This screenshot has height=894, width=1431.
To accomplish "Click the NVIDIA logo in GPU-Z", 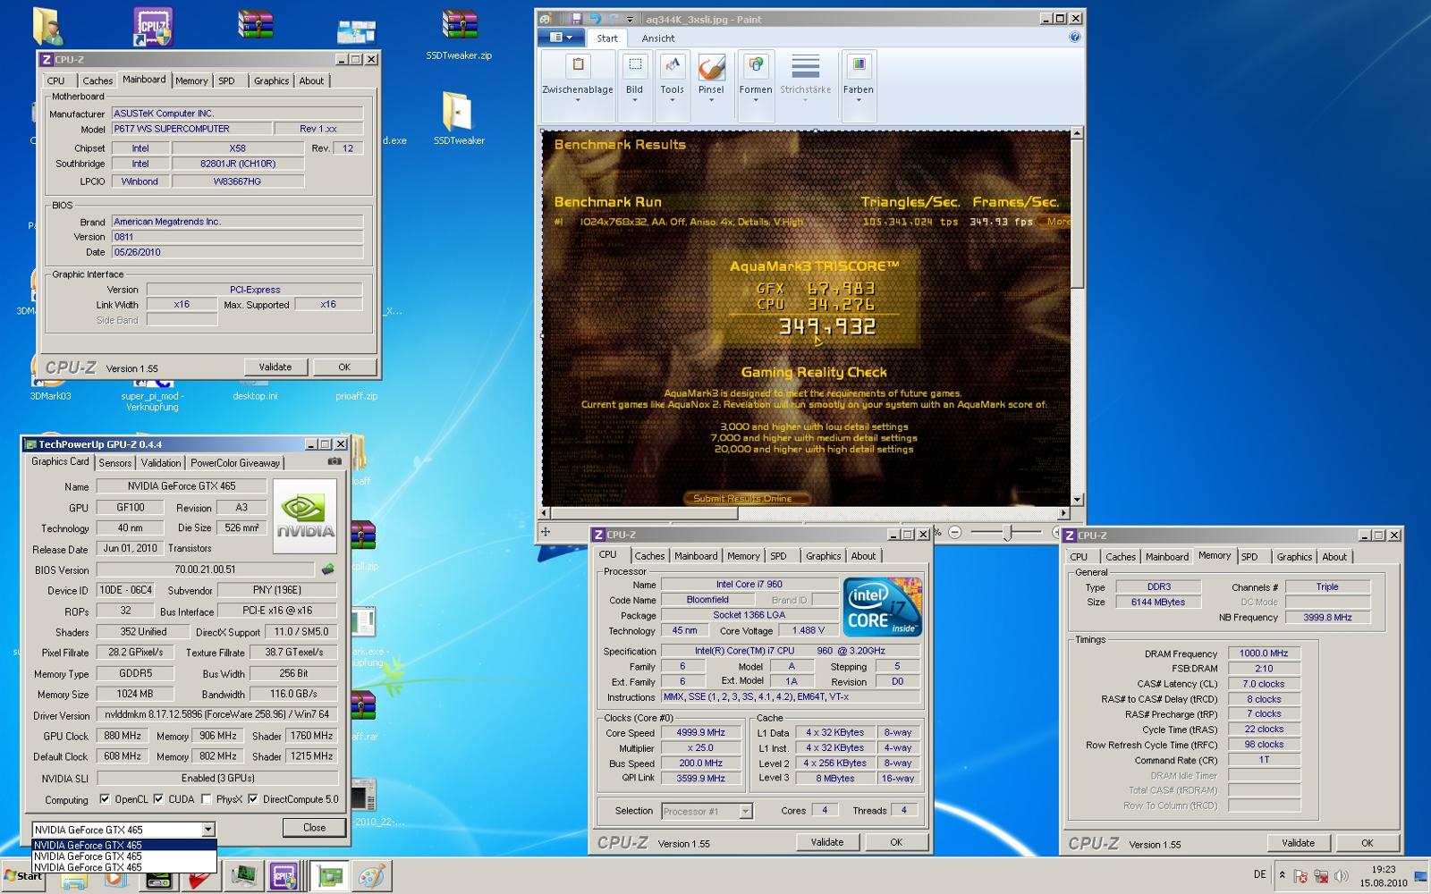I will [305, 516].
